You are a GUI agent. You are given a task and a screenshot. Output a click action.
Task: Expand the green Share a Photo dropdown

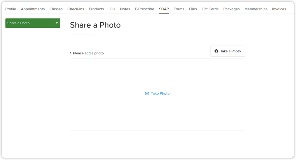33,23
